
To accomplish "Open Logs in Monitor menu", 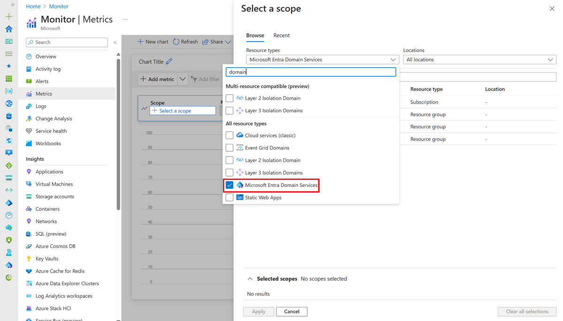I will (41, 106).
